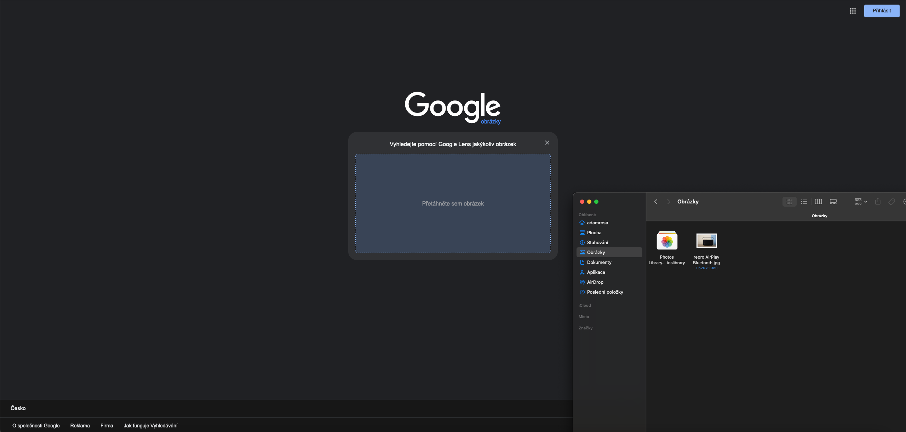Switch Finder to icon view
The width and height of the screenshot is (906, 432).
[789, 202]
